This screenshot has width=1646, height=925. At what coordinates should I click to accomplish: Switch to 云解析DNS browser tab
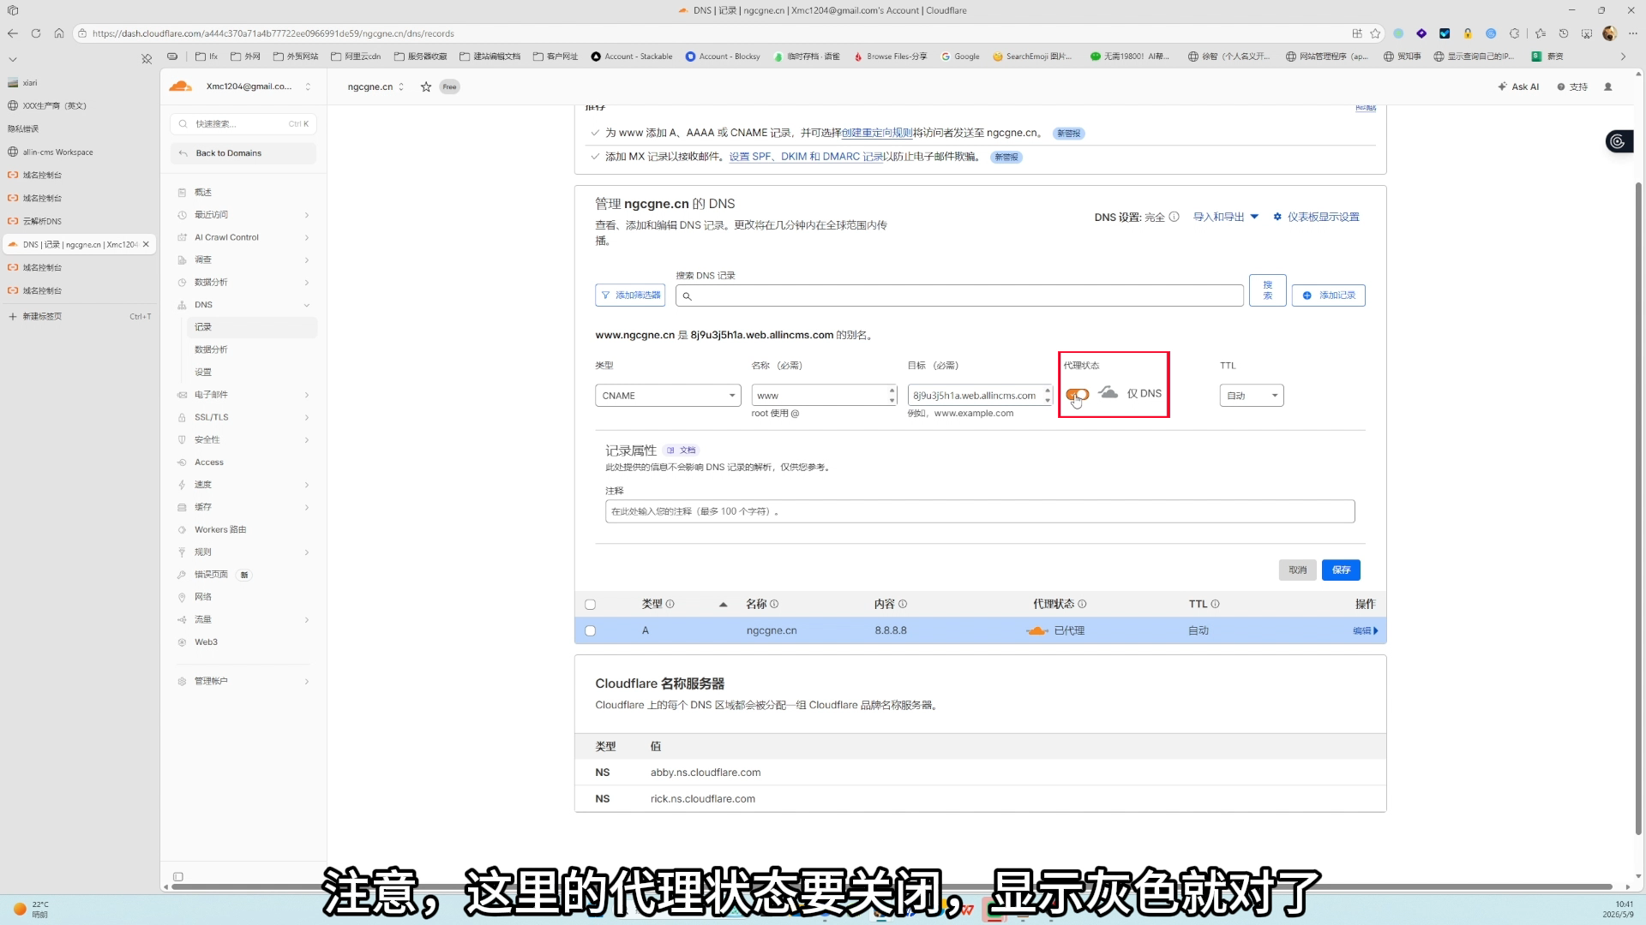click(x=79, y=221)
